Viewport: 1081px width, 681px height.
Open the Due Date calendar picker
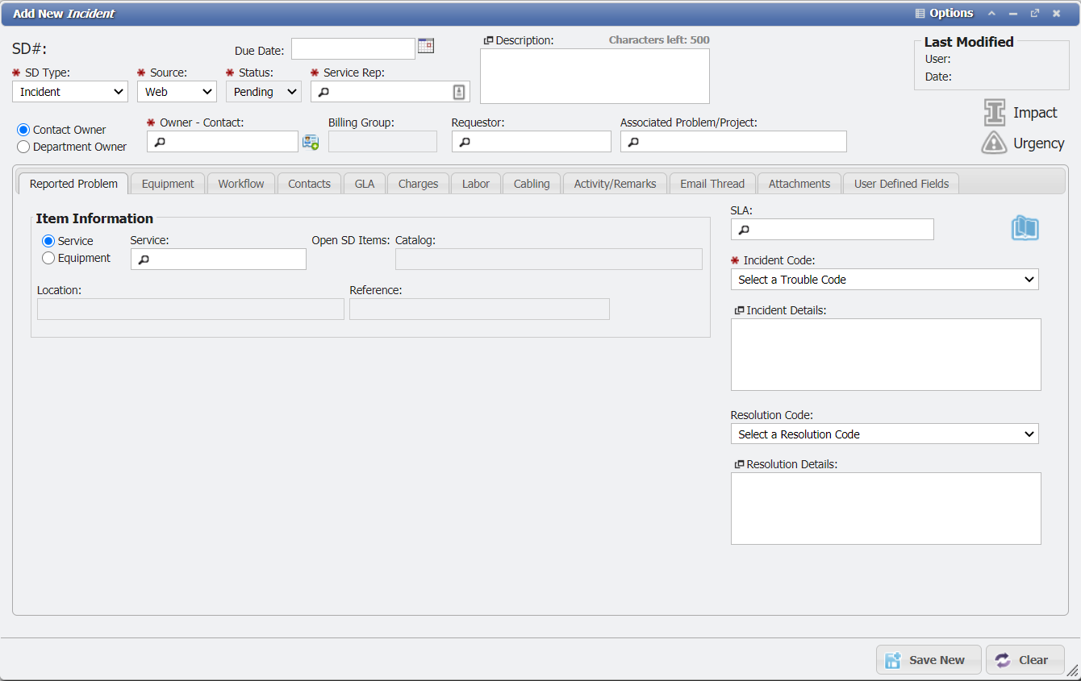point(426,46)
